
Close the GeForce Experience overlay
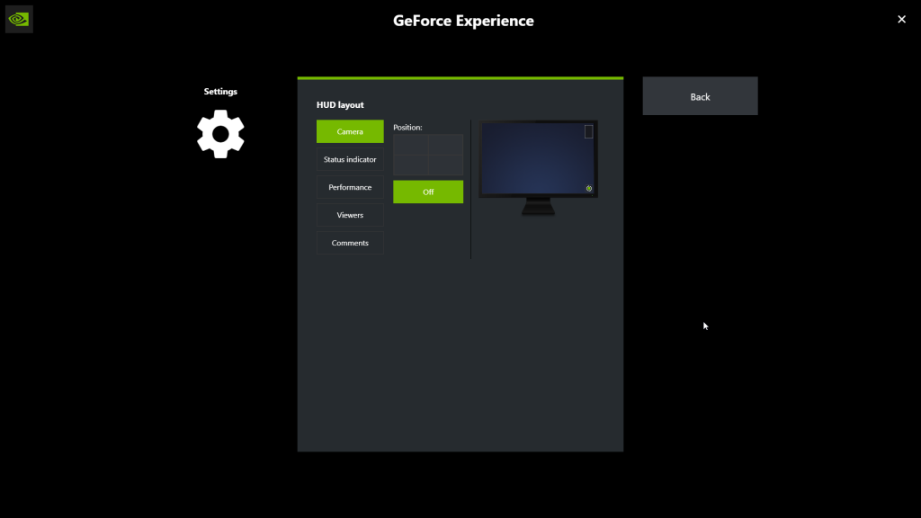point(901,20)
